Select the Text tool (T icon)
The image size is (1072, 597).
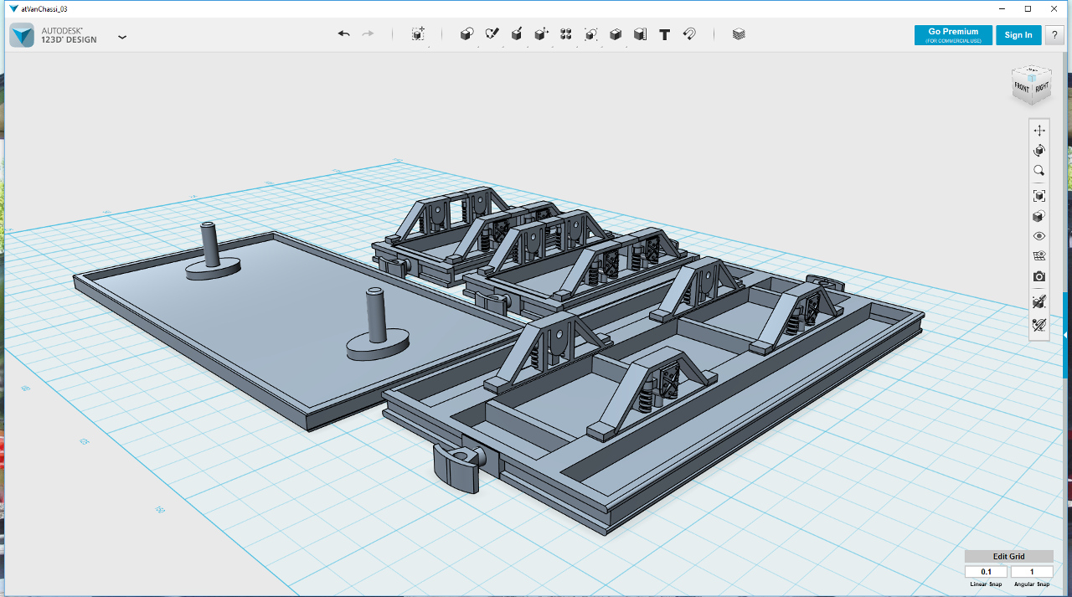coord(665,34)
